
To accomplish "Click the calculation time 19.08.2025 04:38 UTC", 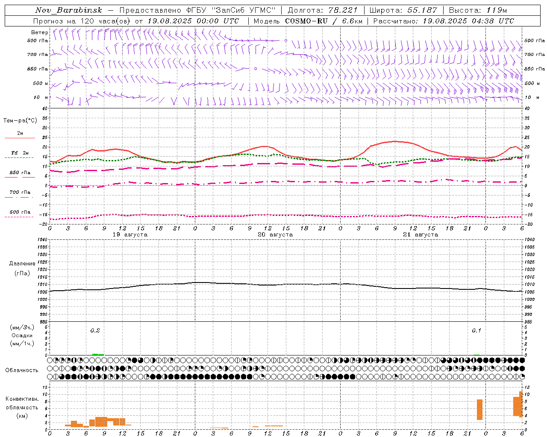I will click(x=468, y=21).
